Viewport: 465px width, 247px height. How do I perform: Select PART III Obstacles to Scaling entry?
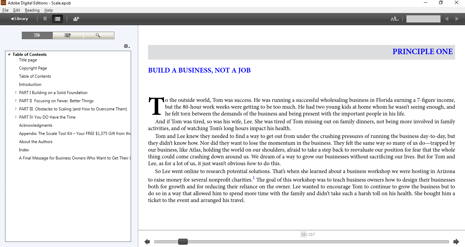click(x=73, y=109)
